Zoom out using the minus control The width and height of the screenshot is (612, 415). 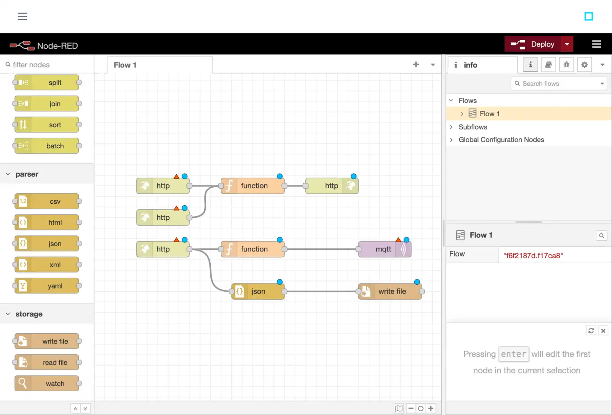410,408
